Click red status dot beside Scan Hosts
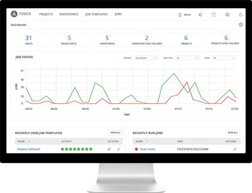 pos(136,149)
